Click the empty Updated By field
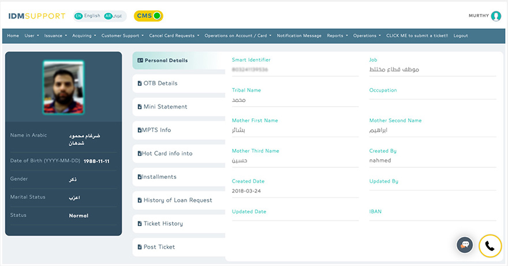 [432, 188]
